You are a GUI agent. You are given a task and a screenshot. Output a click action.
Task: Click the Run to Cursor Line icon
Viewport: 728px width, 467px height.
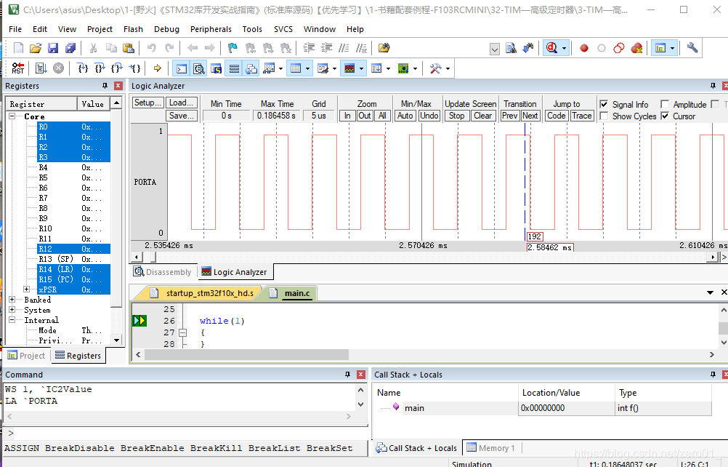(x=134, y=68)
